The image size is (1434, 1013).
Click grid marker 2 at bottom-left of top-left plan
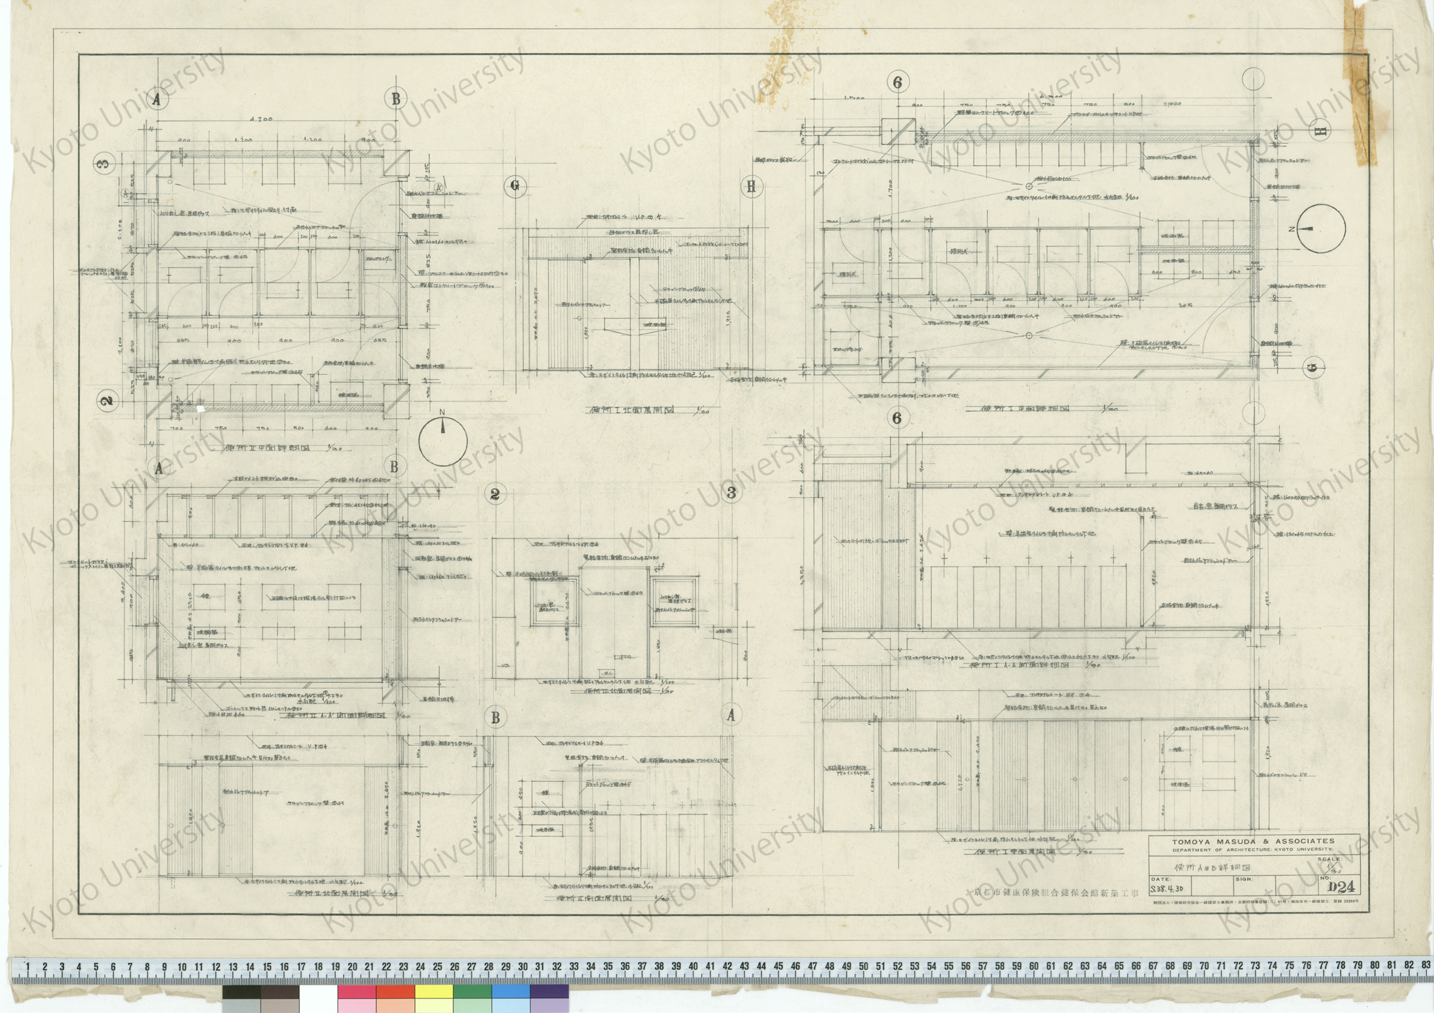pyautogui.click(x=109, y=400)
